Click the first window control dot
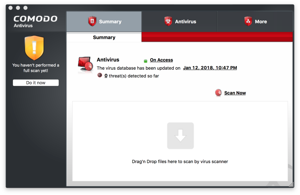Viewport: 300px width, 195px height. (11, 8)
